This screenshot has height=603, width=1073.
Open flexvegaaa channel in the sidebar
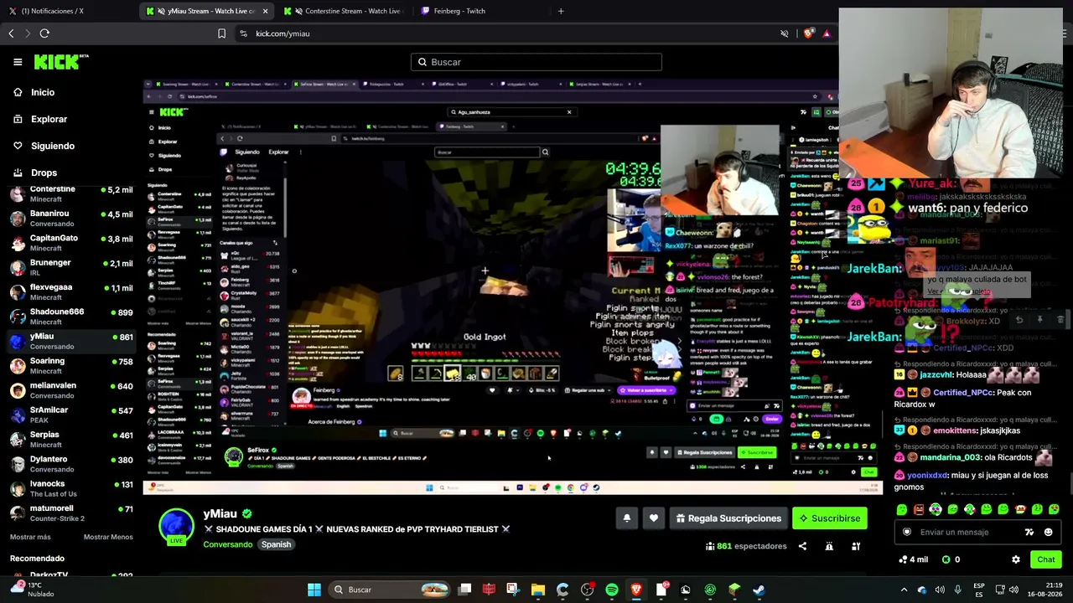coord(71,292)
